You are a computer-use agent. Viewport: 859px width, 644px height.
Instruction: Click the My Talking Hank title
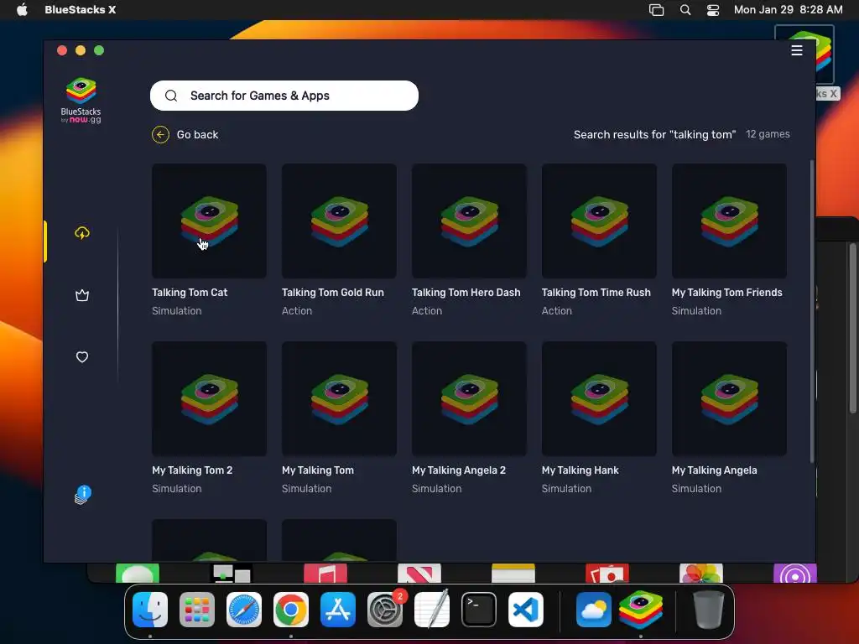[x=580, y=470]
